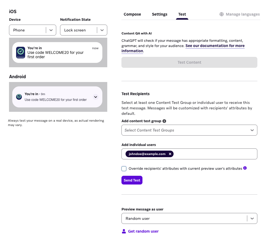
Task: Switch to the Compose tab
Action: click(x=132, y=14)
